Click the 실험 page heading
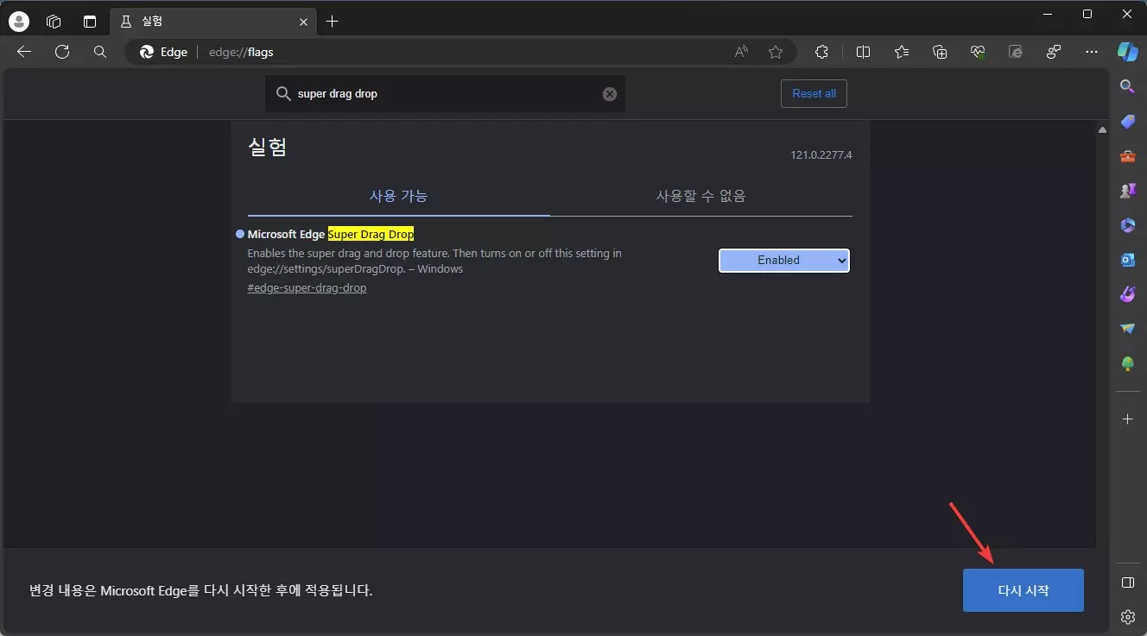Image resolution: width=1147 pixels, height=636 pixels. pos(267,147)
